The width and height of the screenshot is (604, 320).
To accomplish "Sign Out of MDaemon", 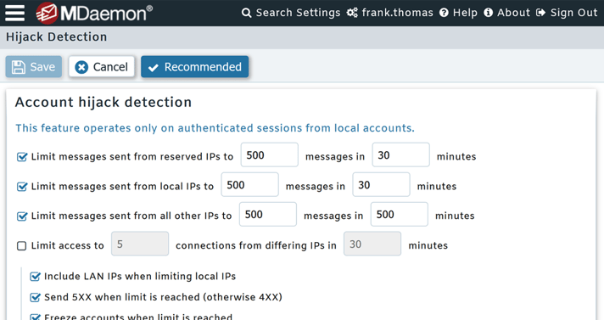I will 567,13.
